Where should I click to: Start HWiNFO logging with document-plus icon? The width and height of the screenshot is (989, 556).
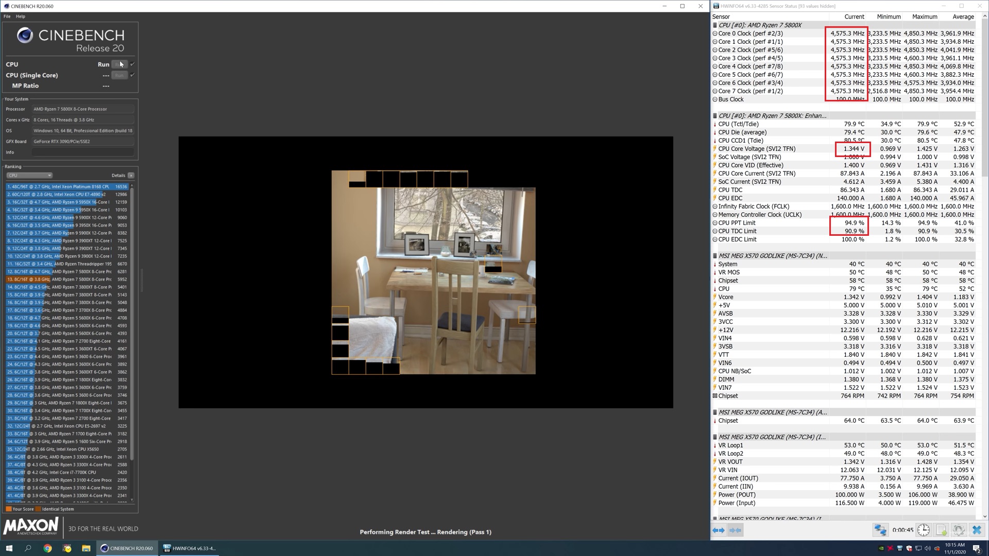(941, 530)
